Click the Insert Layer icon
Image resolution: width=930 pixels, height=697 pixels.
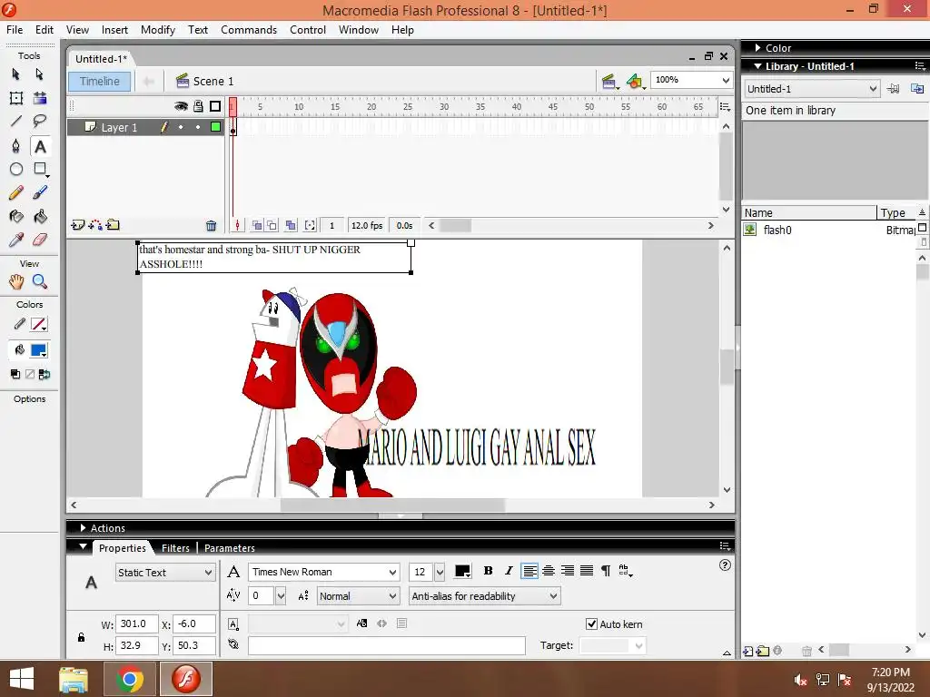77,225
